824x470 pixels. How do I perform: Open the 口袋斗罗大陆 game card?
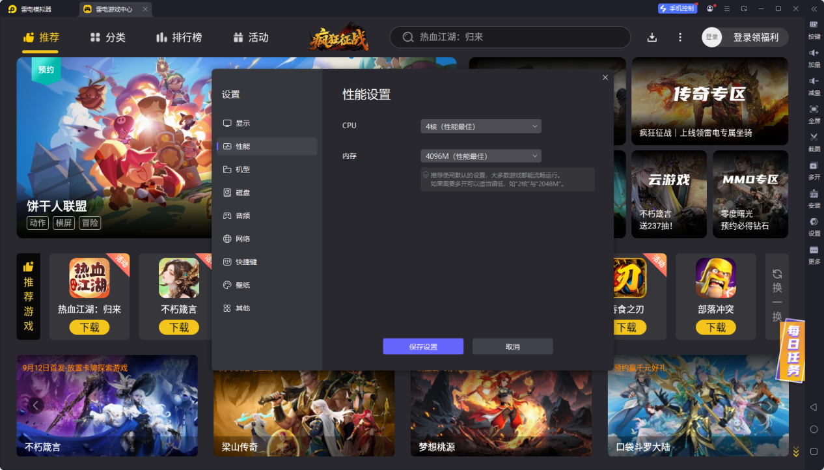tap(698, 406)
